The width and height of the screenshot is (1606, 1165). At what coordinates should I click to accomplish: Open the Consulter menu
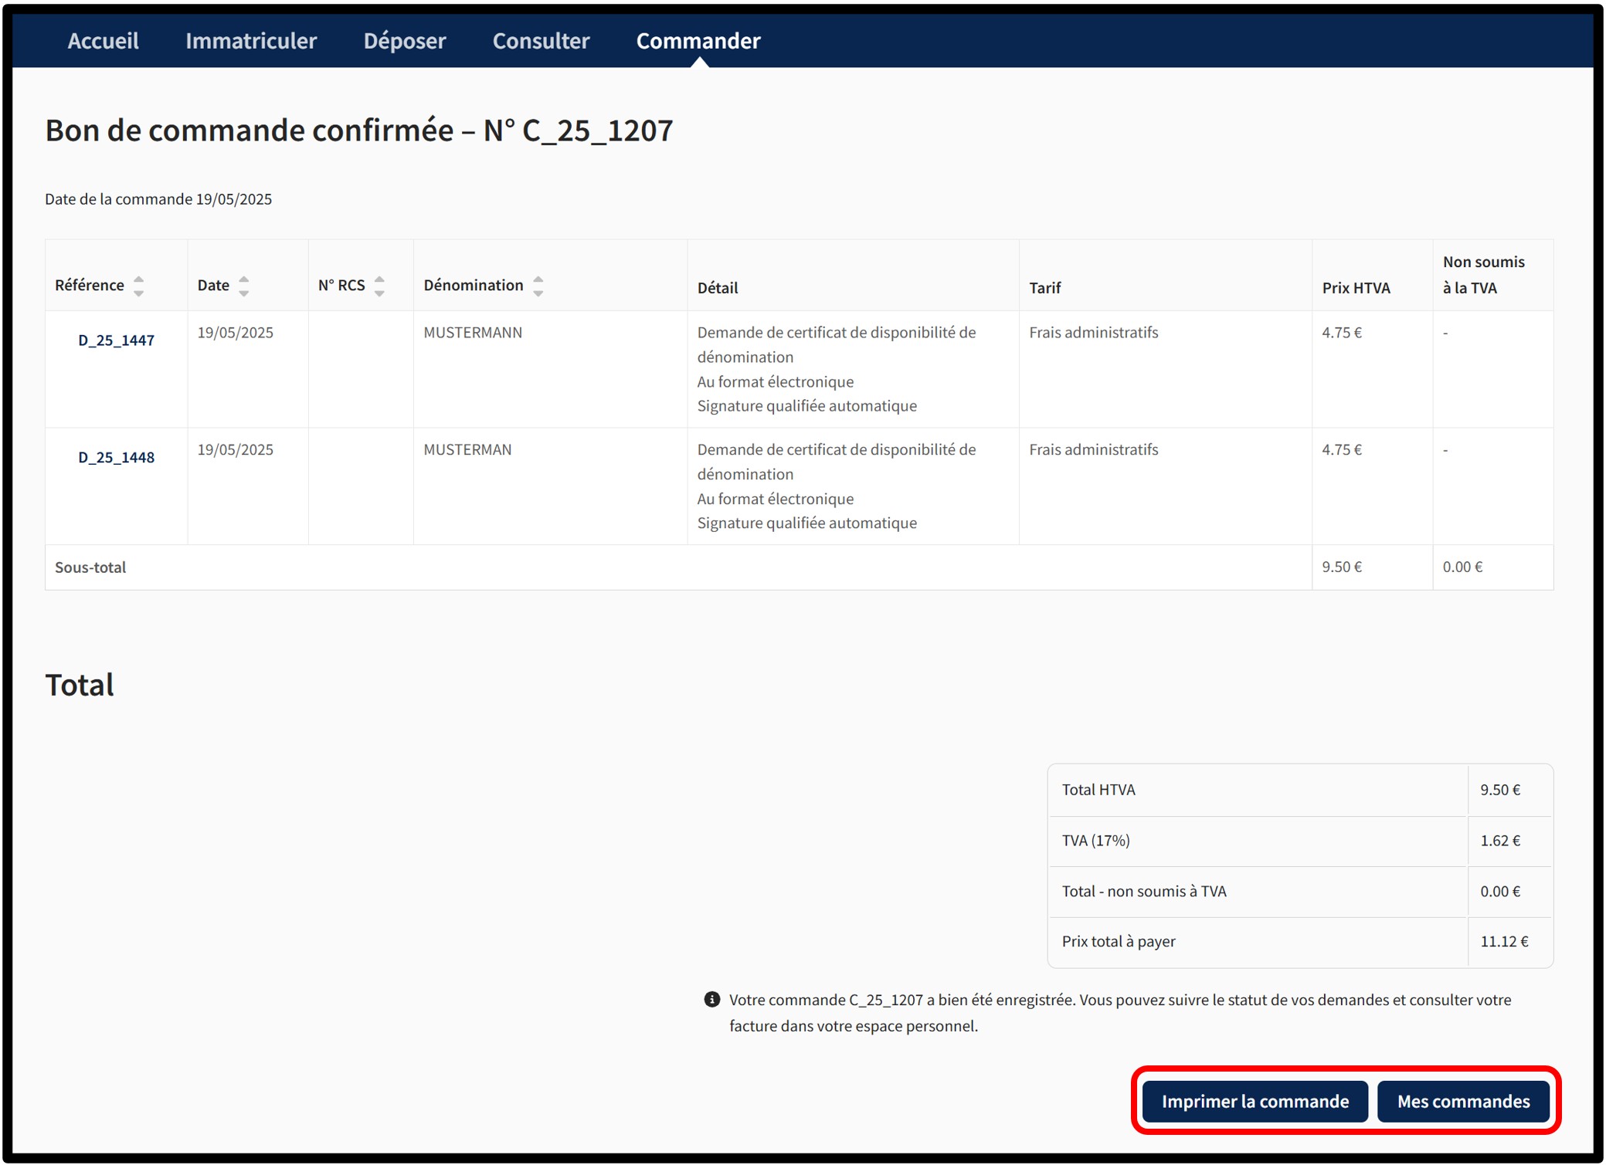[x=541, y=40]
